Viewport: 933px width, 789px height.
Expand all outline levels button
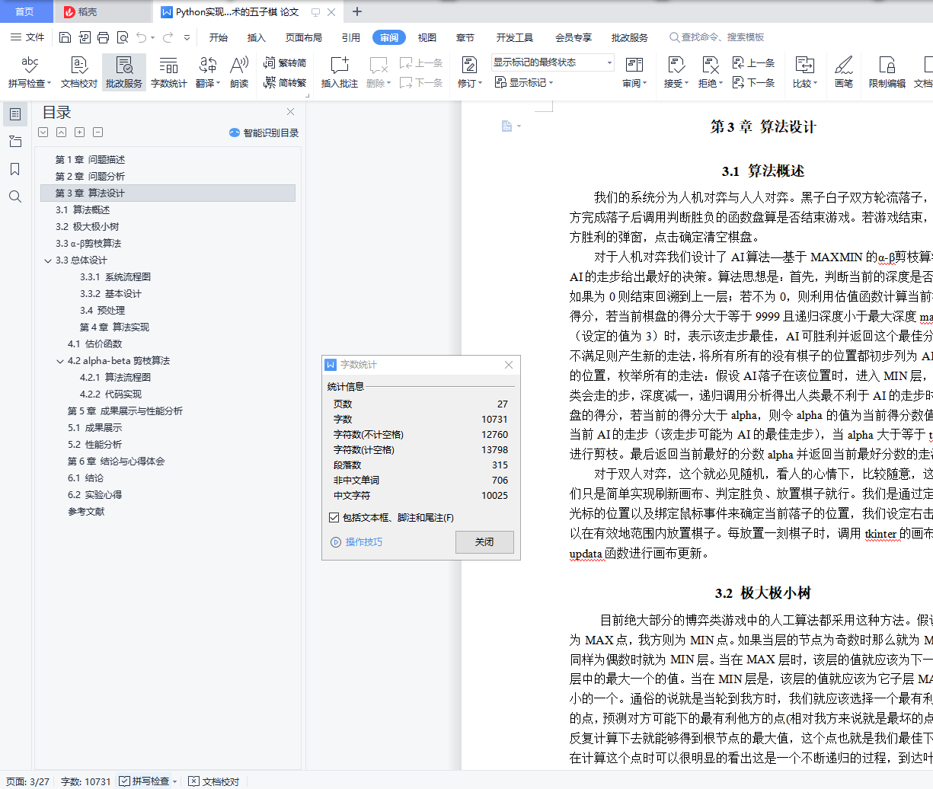pos(79,133)
